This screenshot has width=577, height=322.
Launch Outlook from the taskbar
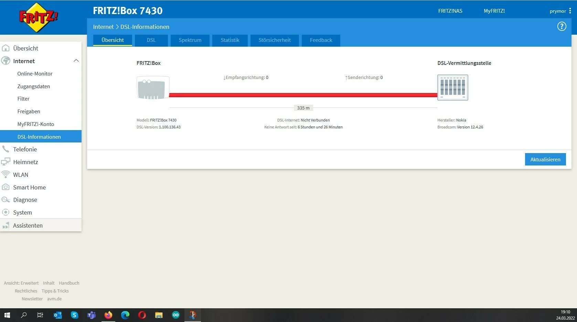pyautogui.click(x=57, y=315)
